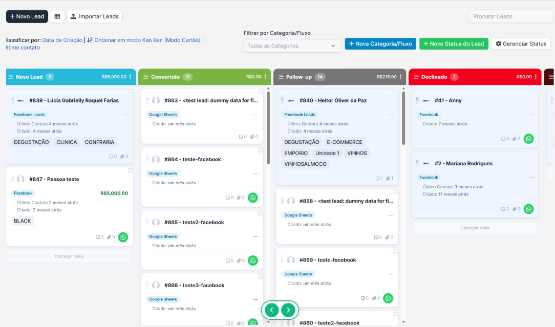Click drag handle on card #2 Mariana Rodrigues
The width and height of the screenshot is (555, 327).
click(x=418, y=164)
